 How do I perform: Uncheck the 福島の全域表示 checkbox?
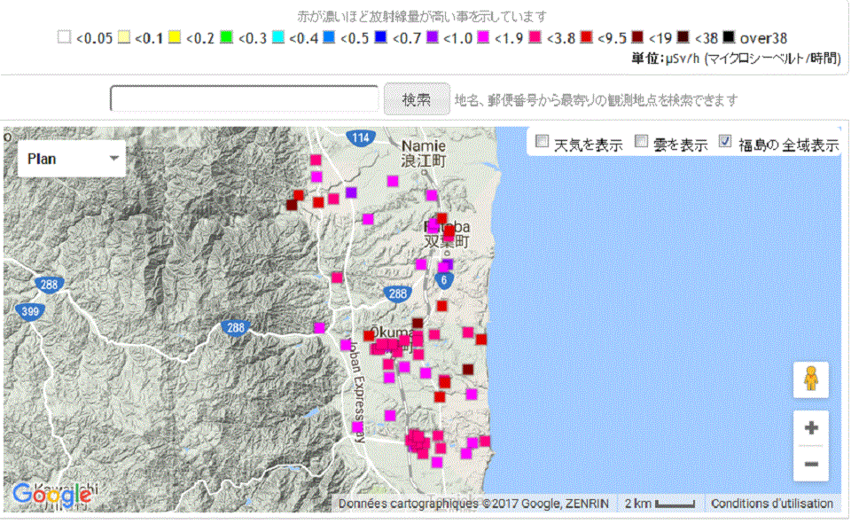[x=726, y=143]
